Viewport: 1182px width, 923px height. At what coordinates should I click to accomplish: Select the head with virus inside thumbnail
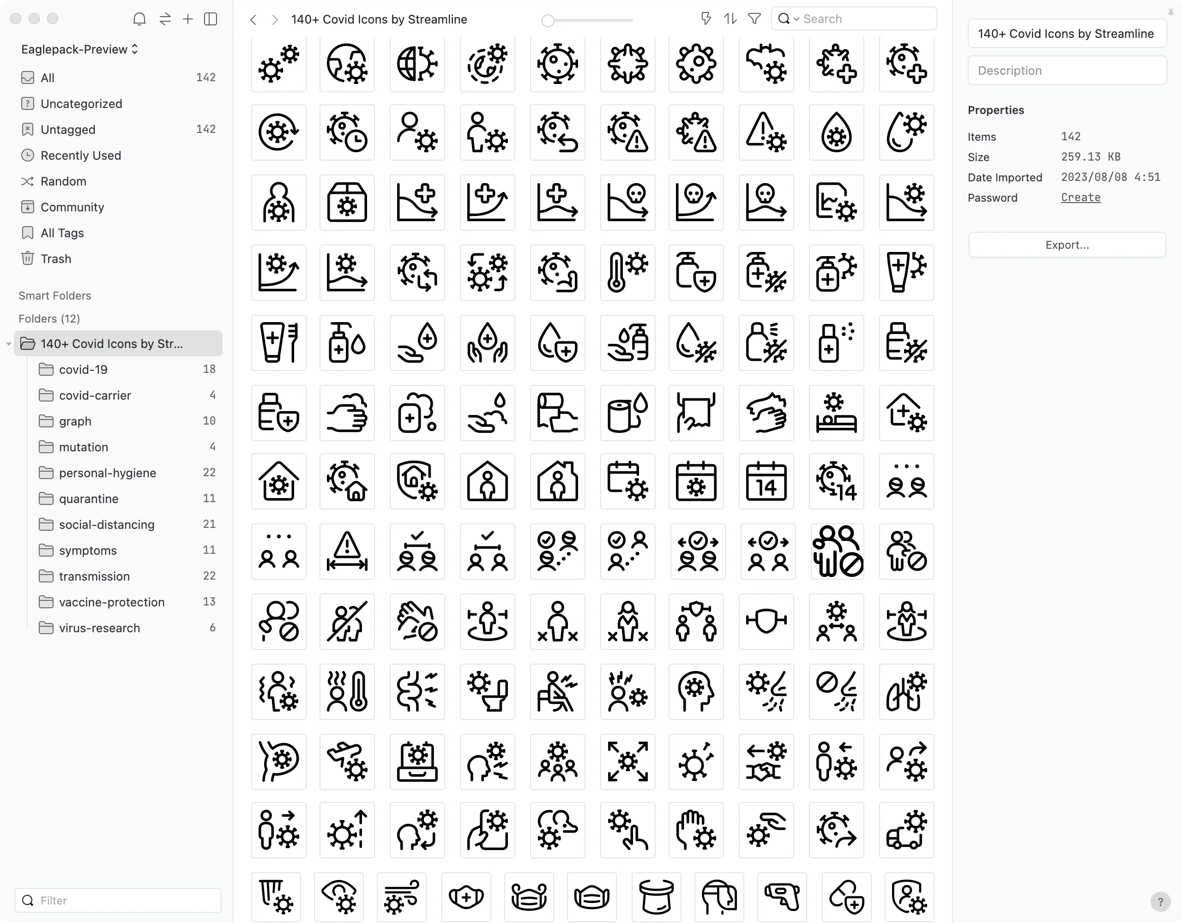point(696,692)
